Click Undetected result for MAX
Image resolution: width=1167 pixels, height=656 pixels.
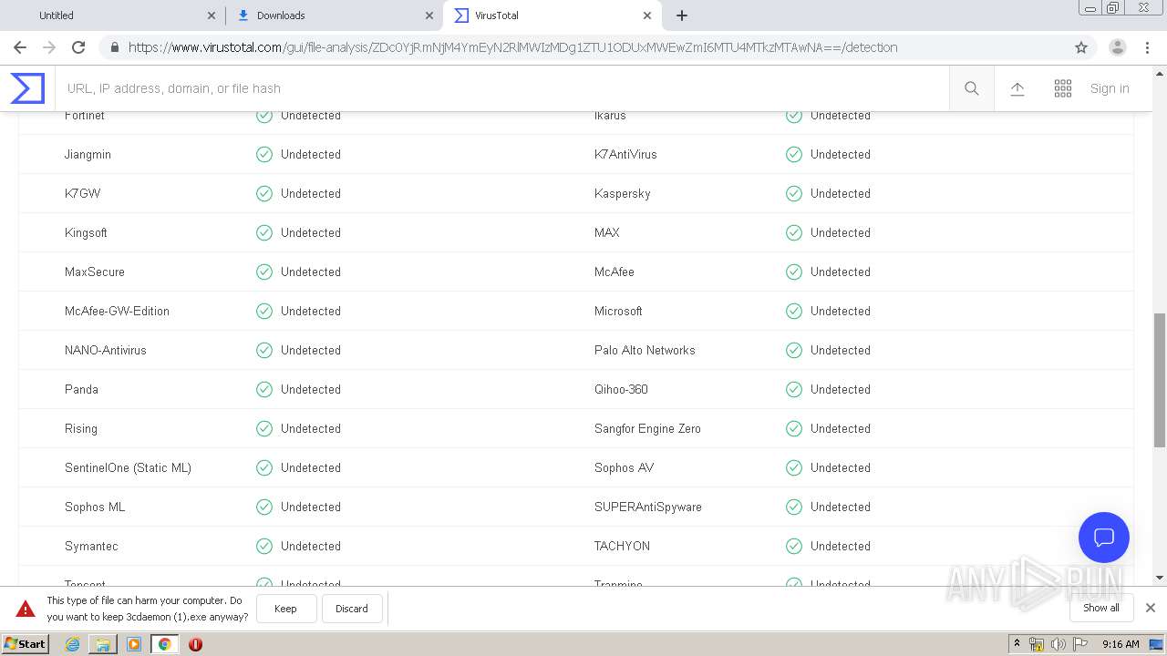click(x=841, y=232)
